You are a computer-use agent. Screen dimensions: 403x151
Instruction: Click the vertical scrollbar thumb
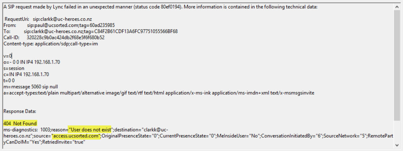pyautogui.click(x=397, y=66)
